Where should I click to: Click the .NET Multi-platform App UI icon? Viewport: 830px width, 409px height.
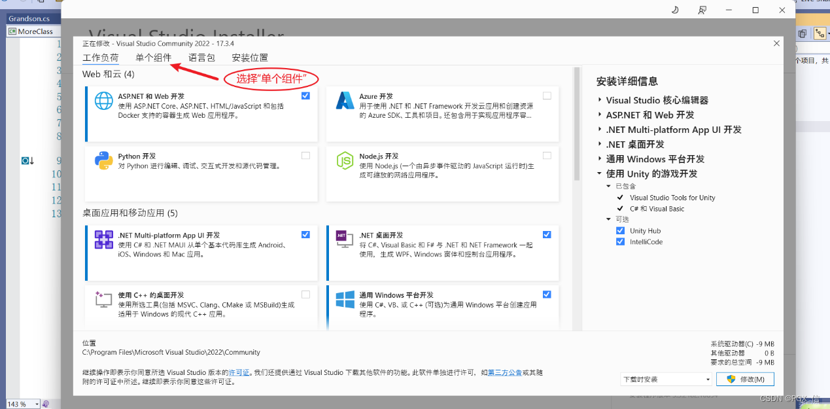tap(104, 240)
